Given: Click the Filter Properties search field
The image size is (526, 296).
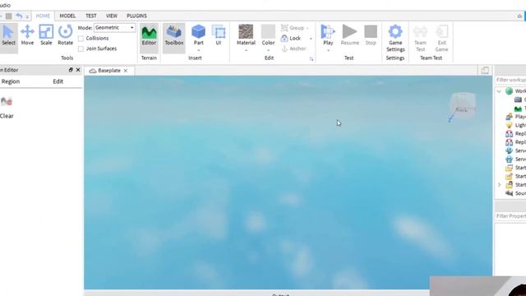Looking at the screenshot, I should pyautogui.click(x=510, y=215).
